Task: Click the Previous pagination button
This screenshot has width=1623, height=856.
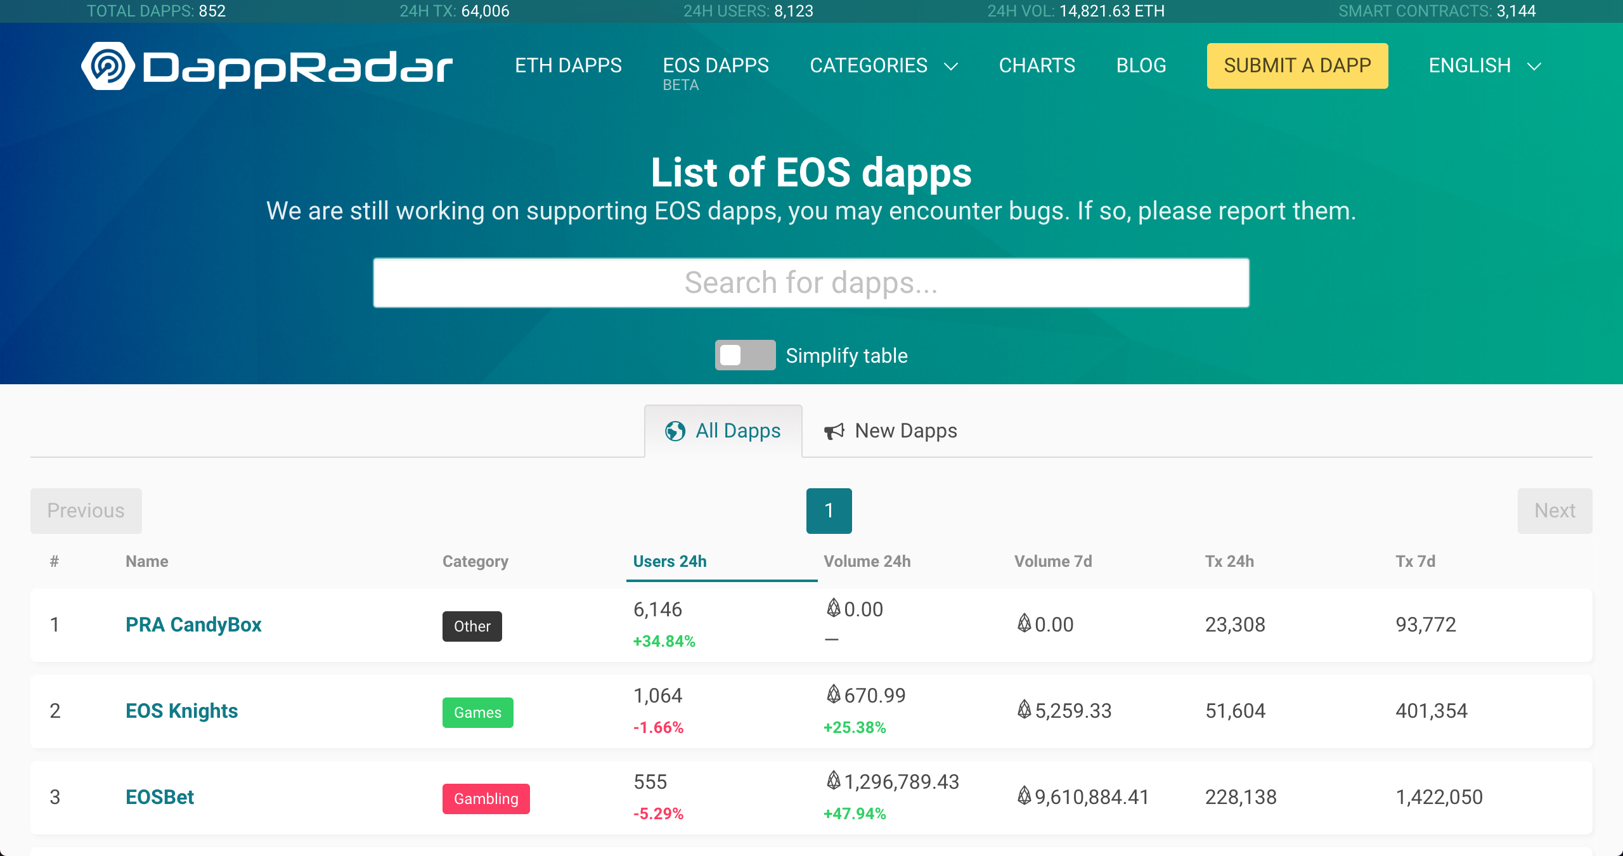Action: pyautogui.click(x=86, y=511)
